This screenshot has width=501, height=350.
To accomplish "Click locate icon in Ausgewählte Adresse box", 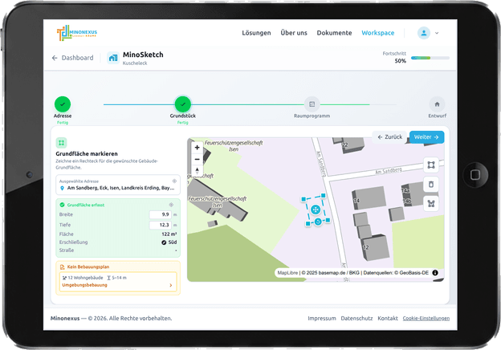I will tap(174, 181).
